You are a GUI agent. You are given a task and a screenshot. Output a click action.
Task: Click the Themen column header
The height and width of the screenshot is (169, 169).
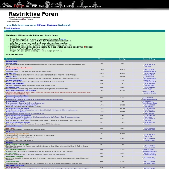click(x=101, y=59)
